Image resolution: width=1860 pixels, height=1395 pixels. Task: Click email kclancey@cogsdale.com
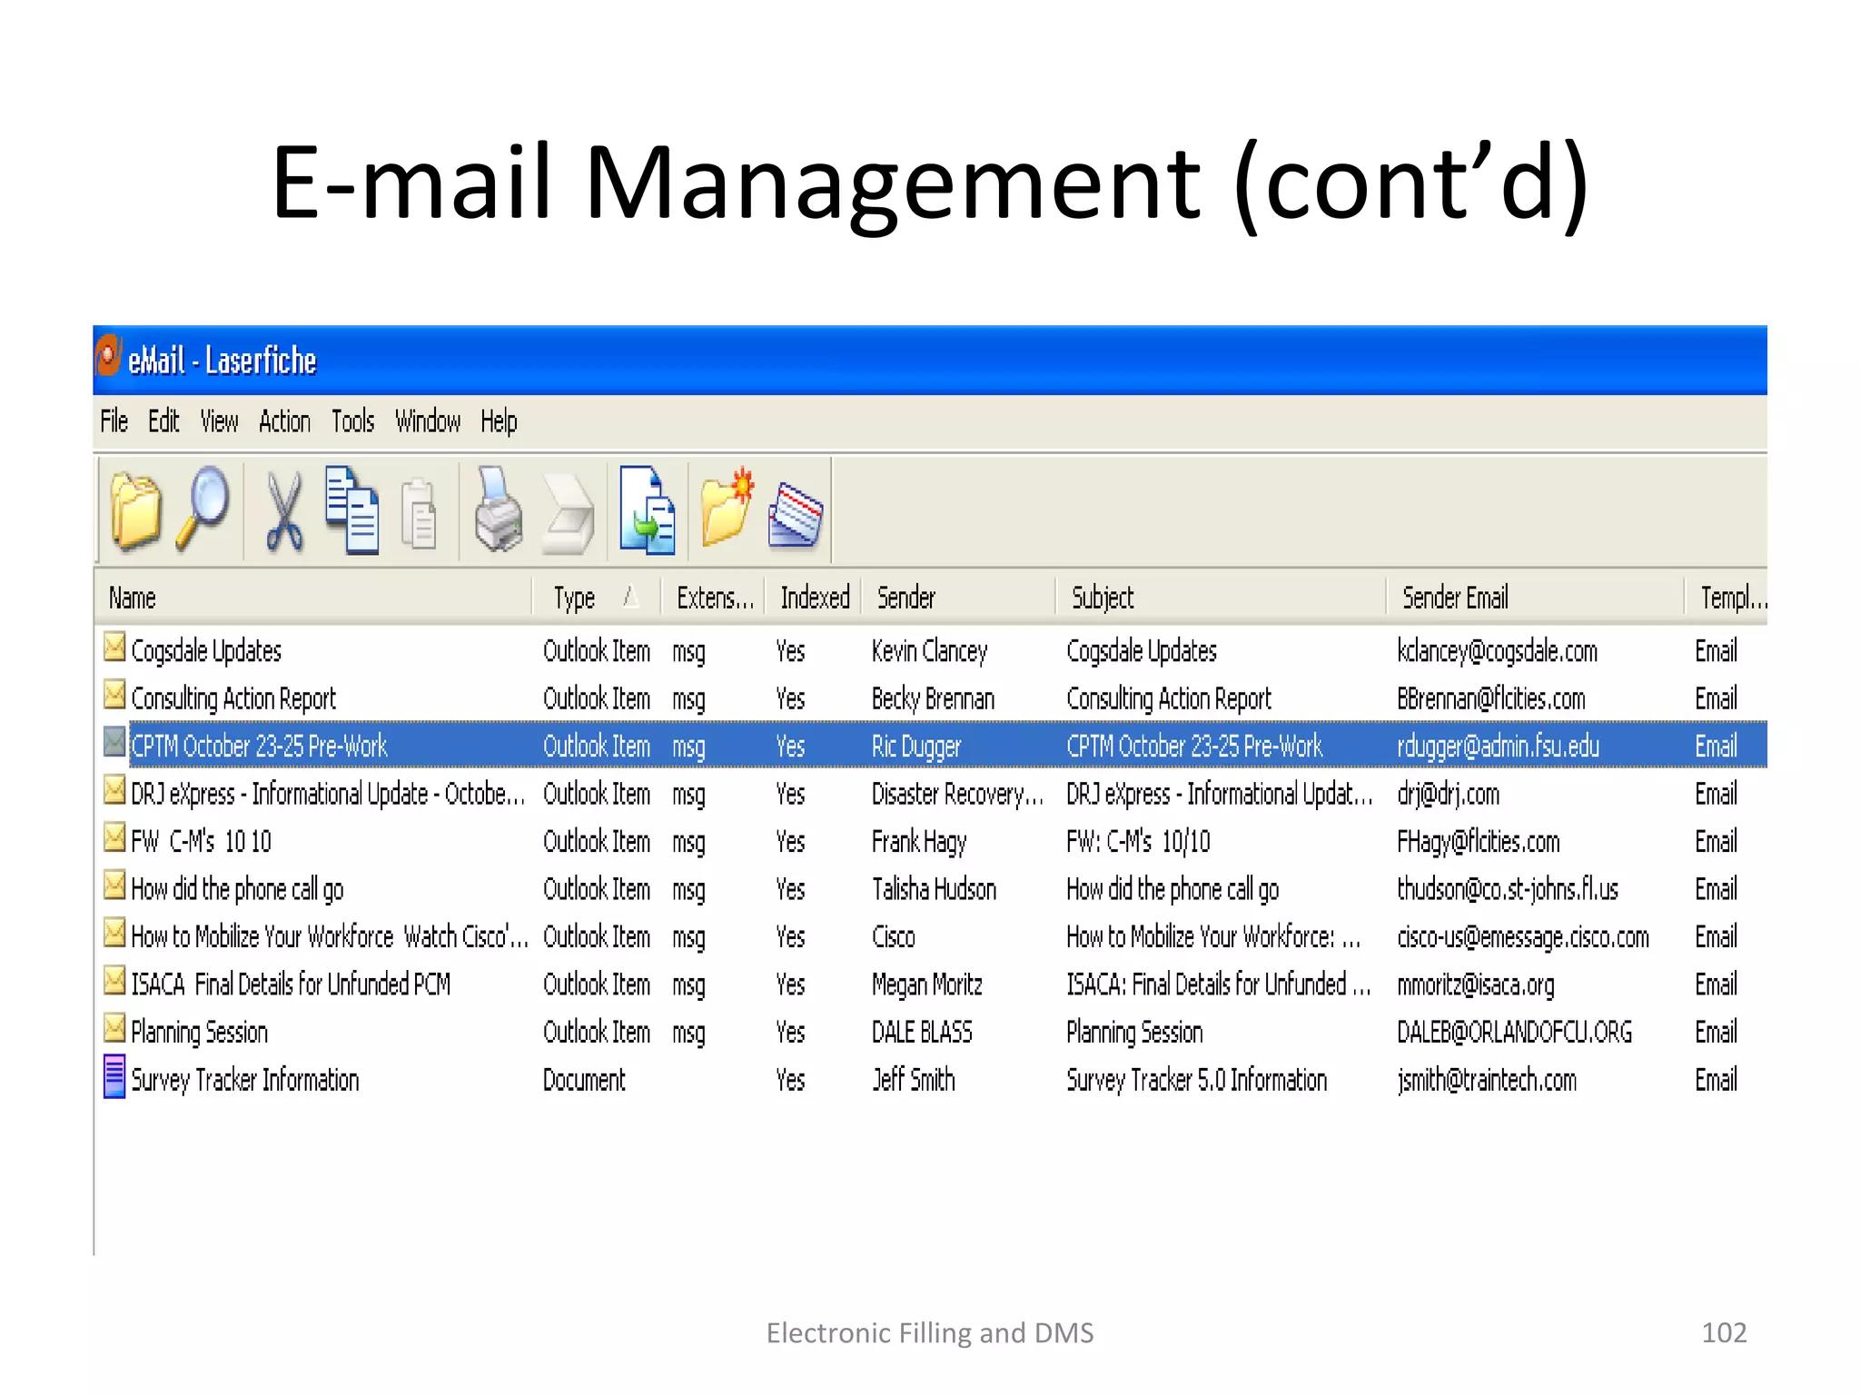(x=1497, y=651)
